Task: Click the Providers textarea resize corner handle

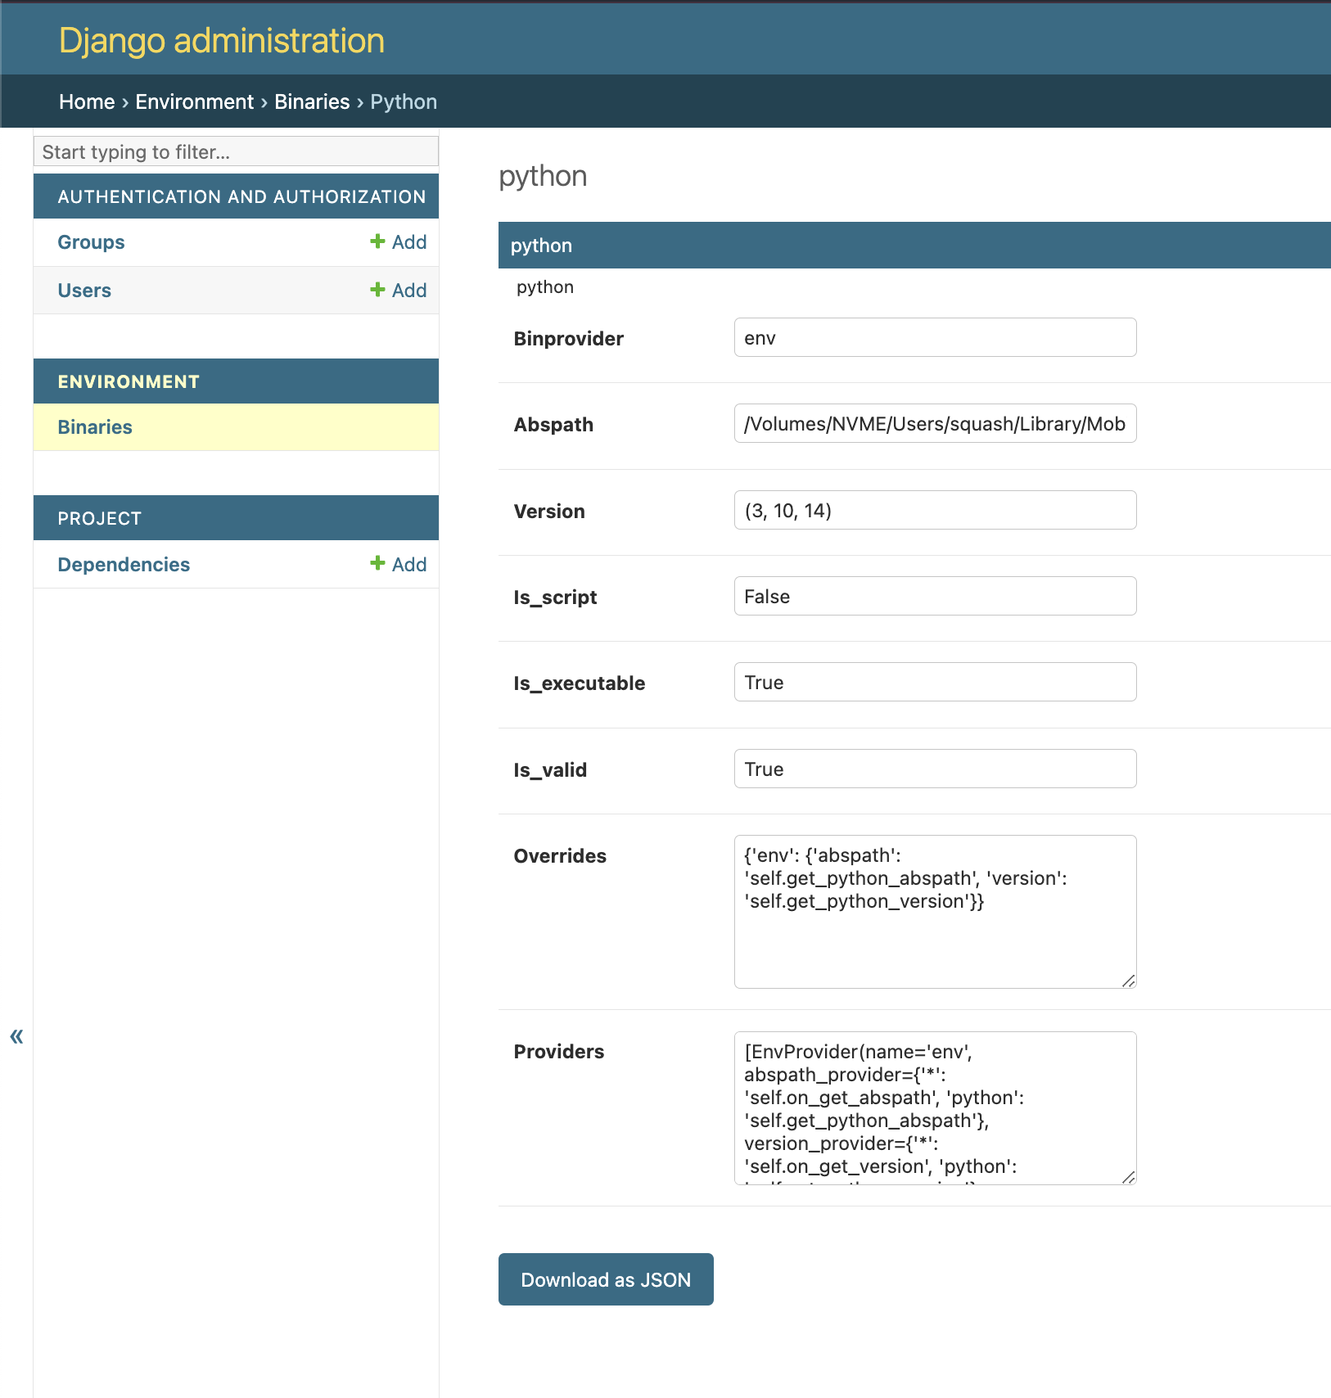Action: (1128, 1177)
